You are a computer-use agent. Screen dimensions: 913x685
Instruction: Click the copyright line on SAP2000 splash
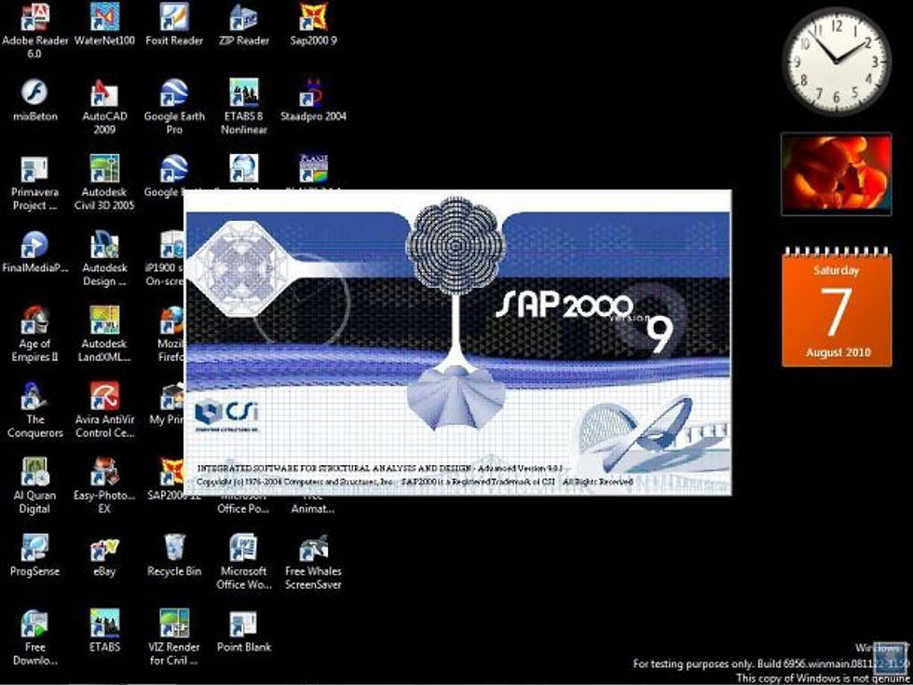pos(415,482)
